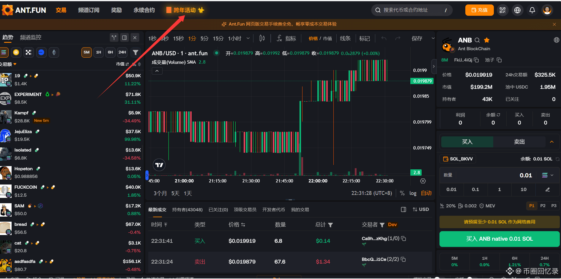Expand the right side panel chevron
Viewport: 561px width, 279px height.
tap(434, 66)
